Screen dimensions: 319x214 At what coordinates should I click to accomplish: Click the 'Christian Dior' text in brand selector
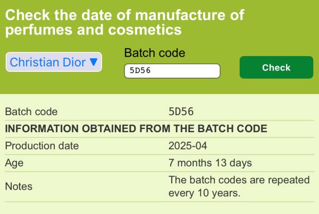48,63
